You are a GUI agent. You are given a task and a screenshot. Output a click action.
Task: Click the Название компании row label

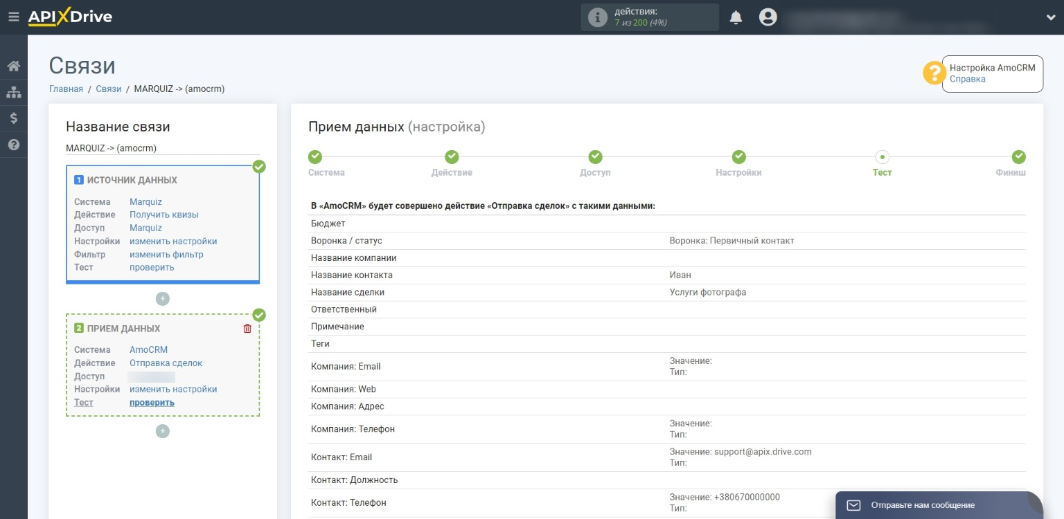point(354,258)
